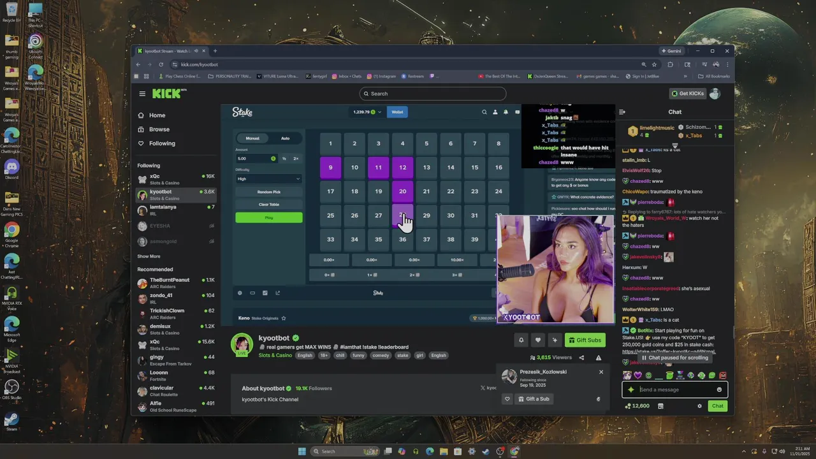This screenshot has width=816, height=459.
Task: Select Keno tile number 35
Action: point(378,239)
